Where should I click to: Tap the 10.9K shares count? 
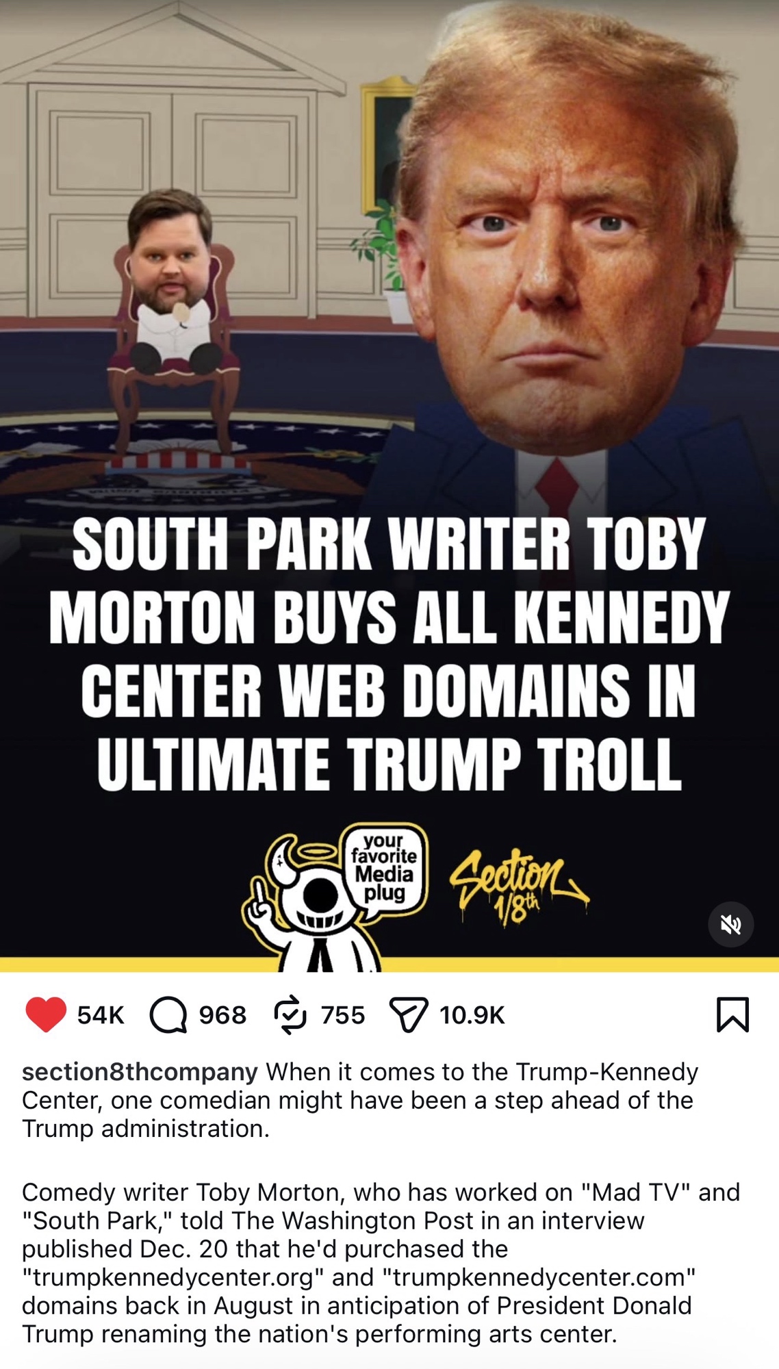[472, 1015]
